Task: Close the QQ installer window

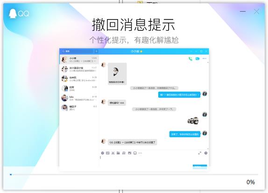Action: pos(256,12)
